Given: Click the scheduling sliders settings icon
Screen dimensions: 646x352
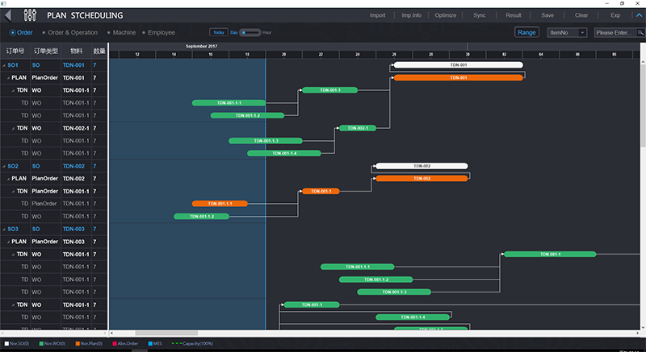Looking at the screenshot, I should (x=31, y=14).
